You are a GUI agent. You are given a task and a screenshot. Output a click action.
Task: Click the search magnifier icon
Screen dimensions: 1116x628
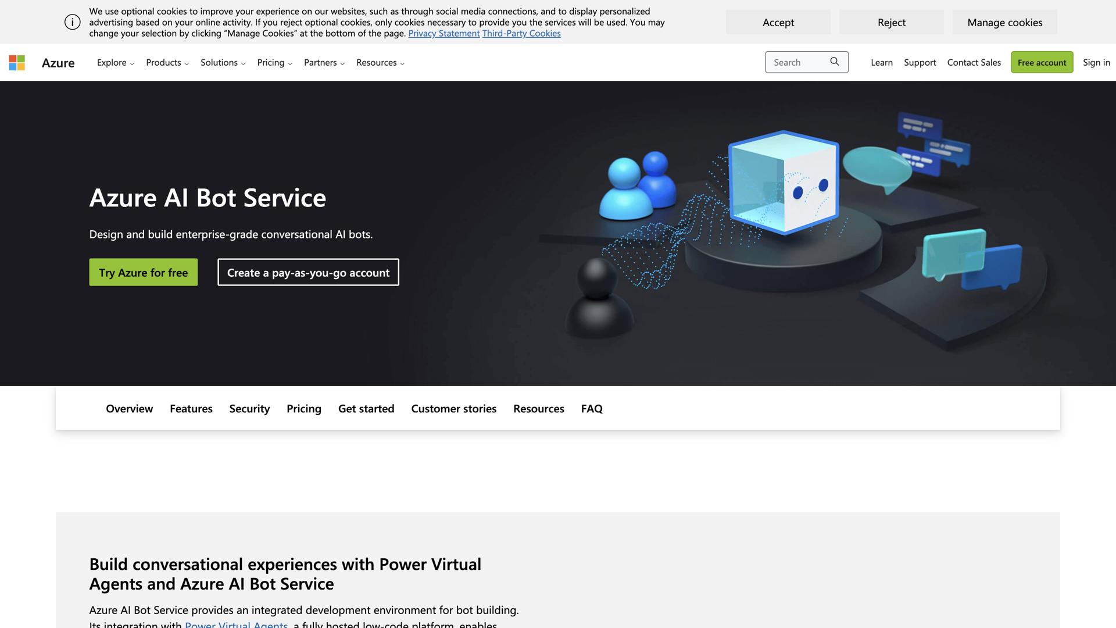835,62
